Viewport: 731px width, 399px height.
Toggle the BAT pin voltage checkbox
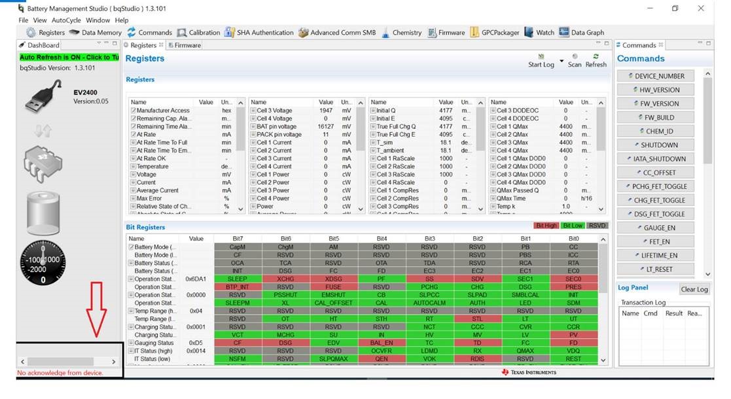(253, 126)
